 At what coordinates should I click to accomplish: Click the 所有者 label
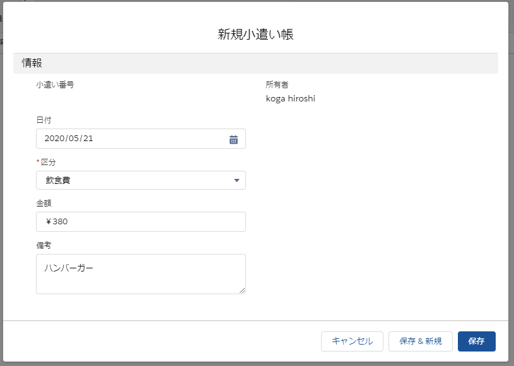(277, 84)
